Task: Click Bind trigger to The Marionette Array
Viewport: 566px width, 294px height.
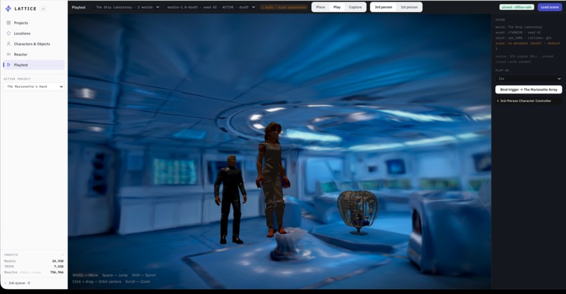Action: click(x=529, y=89)
